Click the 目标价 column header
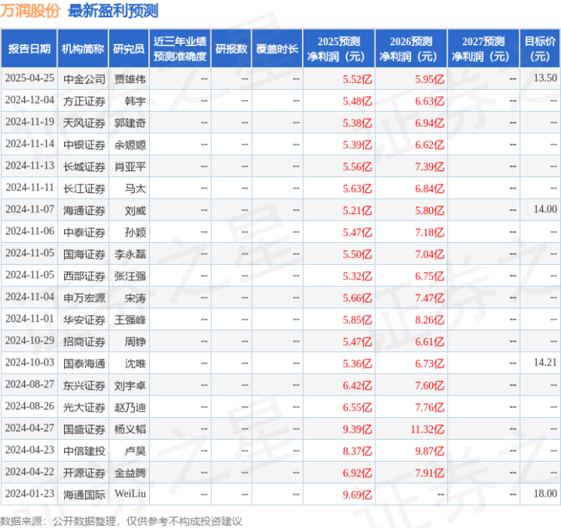This screenshot has height=528, width=561. (540, 48)
